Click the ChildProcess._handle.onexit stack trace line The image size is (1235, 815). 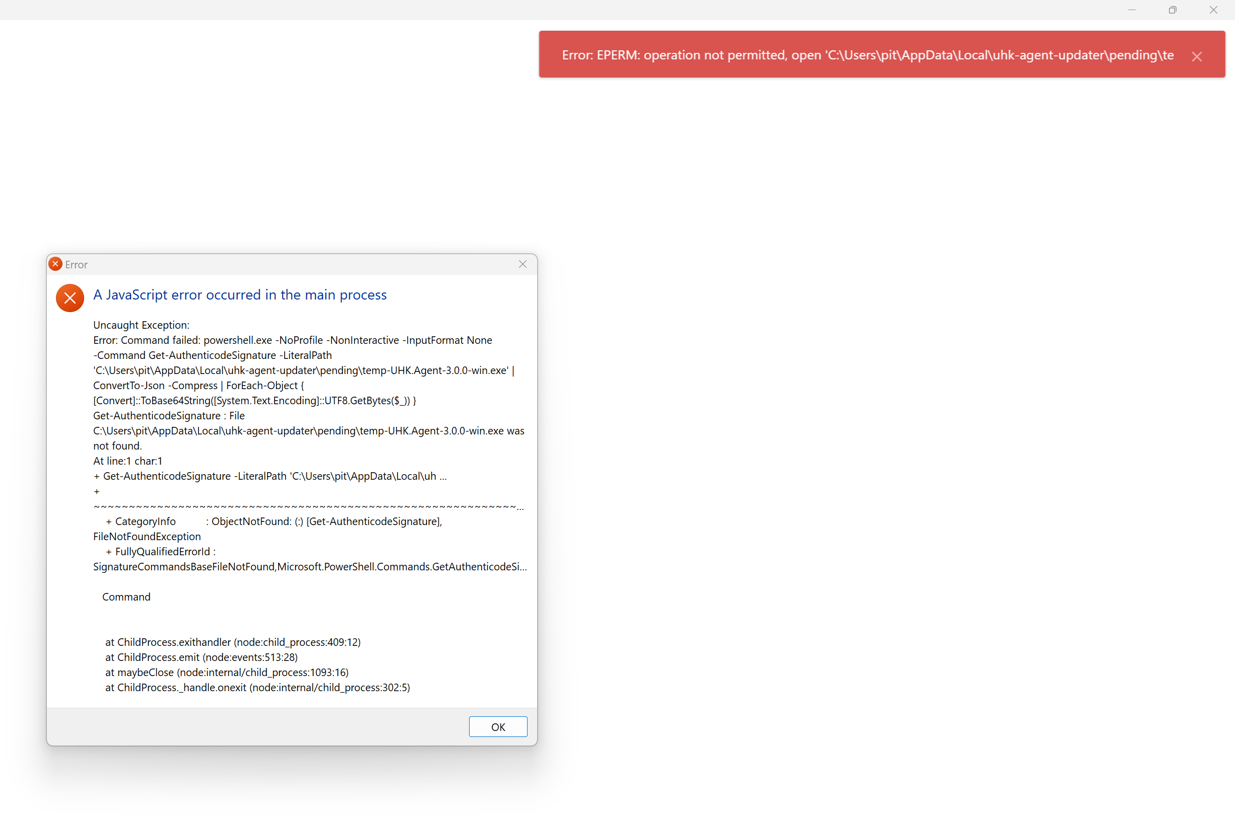pos(257,687)
